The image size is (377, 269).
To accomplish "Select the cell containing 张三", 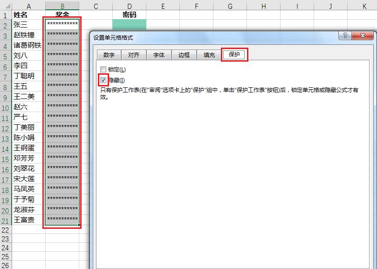I will point(28,25).
